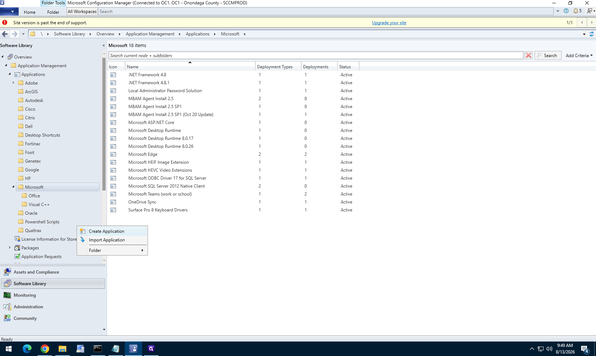Select the Create Application menu icon
596x356 pixels.
[82, 231]
